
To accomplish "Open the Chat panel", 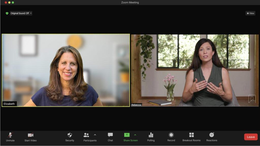I will [x=110, y=137].
